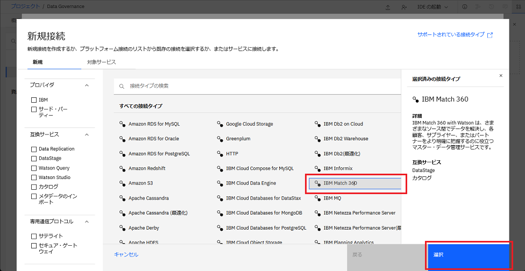
Task: Tick the Watson Query checkbox
Action: click(33, 168)
